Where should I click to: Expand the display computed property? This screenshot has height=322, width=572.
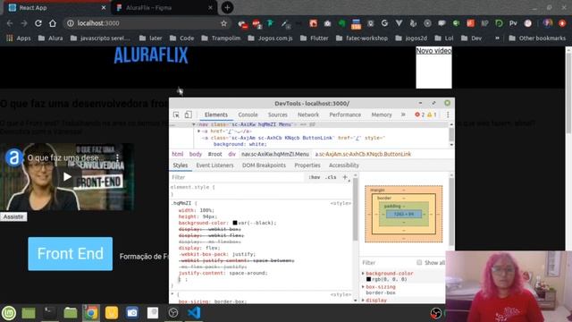click(363, 300)
